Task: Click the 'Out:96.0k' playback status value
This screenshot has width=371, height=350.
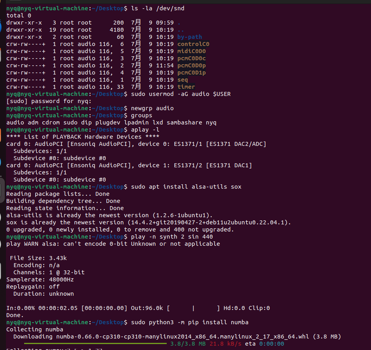Action: 147,308
